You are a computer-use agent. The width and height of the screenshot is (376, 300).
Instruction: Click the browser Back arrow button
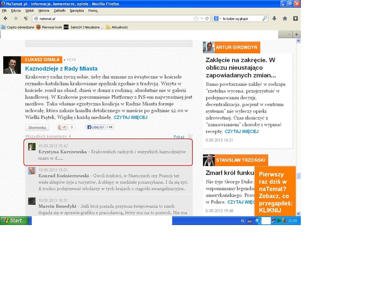(x=5, y=19)
